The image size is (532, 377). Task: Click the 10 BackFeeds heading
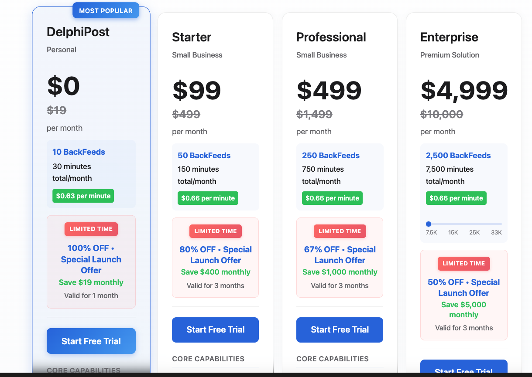click(79, 152)
